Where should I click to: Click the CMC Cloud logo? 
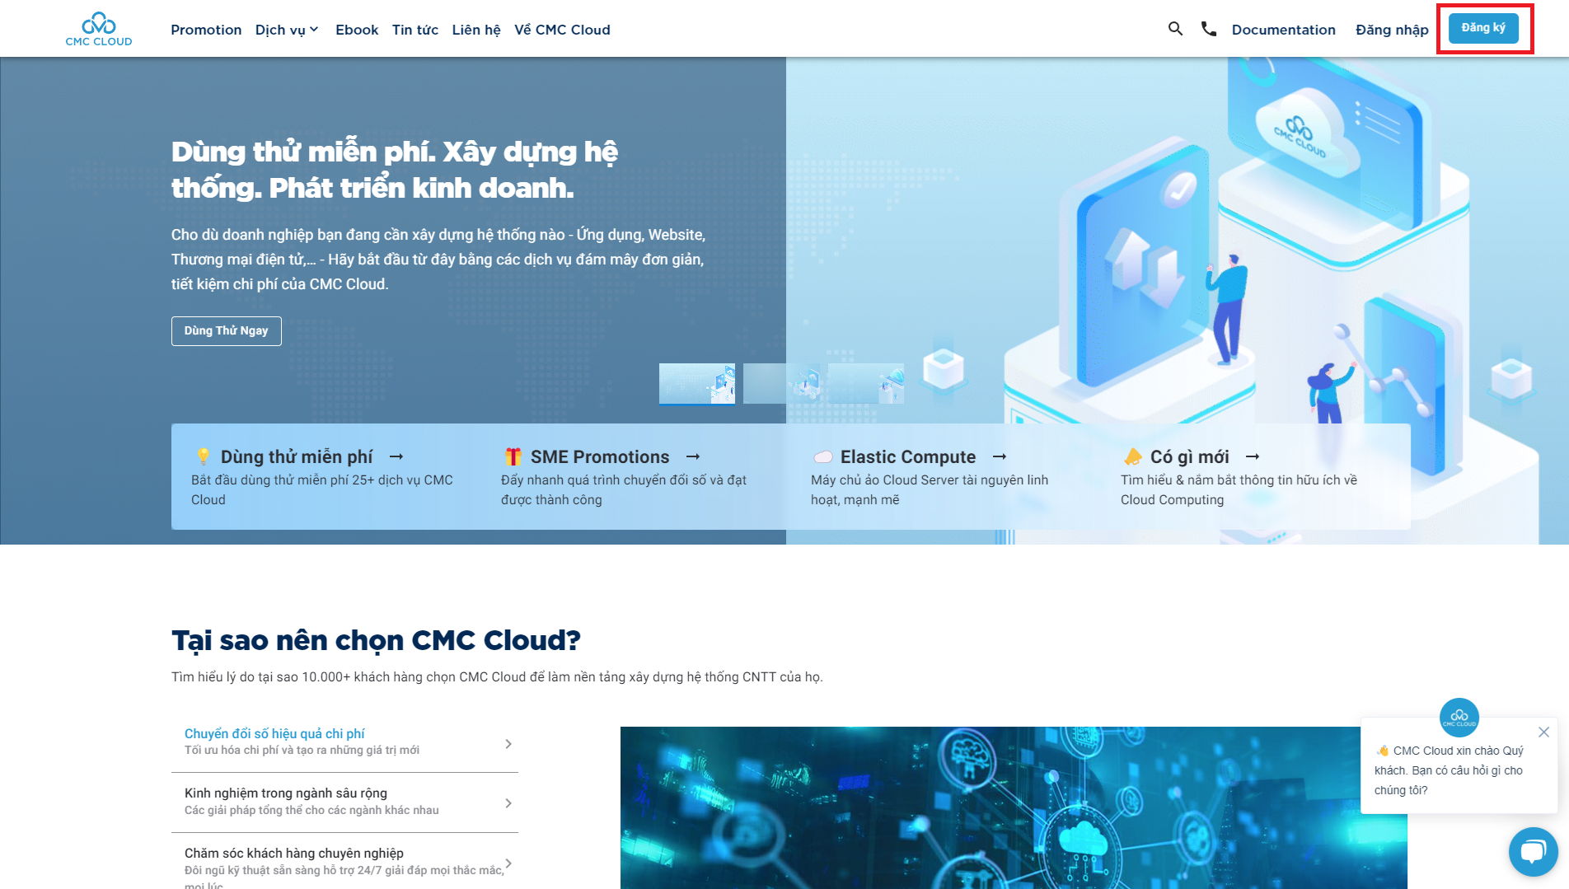click(99, 29)
